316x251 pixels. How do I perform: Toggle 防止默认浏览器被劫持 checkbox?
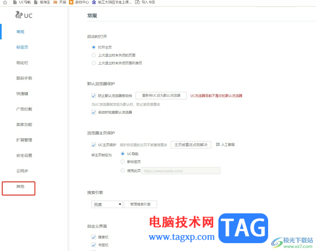[x=94, y=96]
